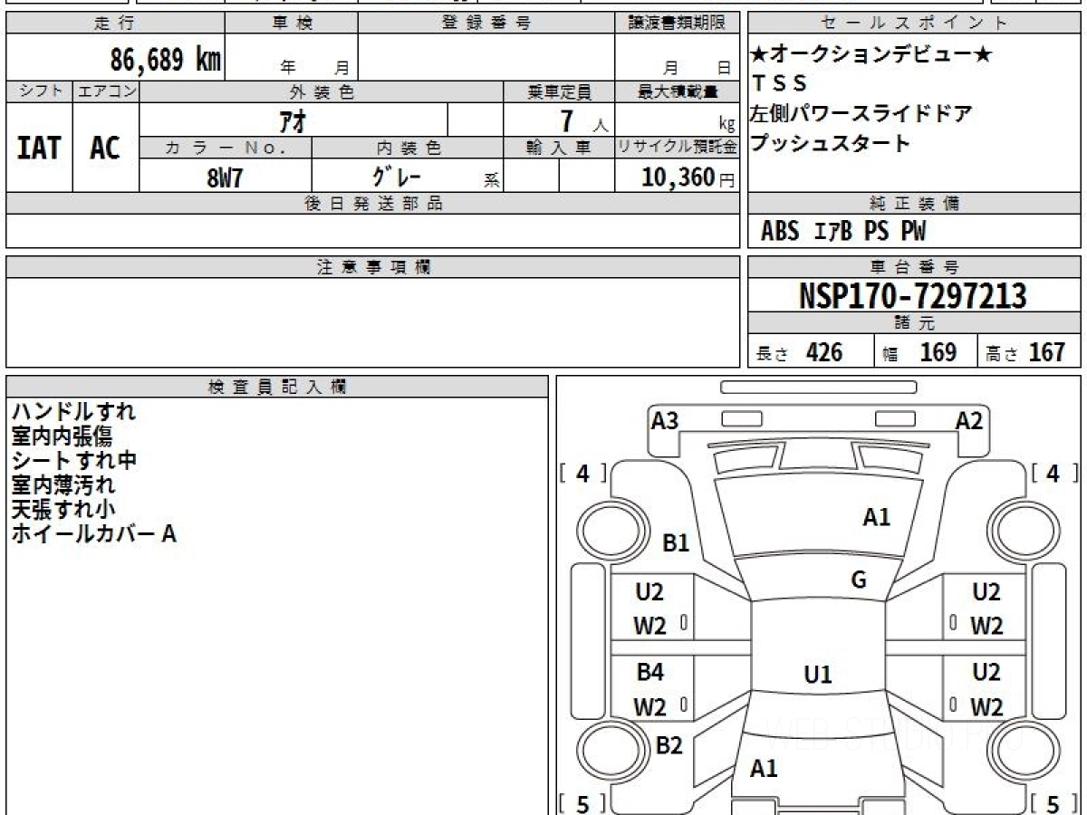
Task: Select the B4 door mark on diagram
Action: 649,672
